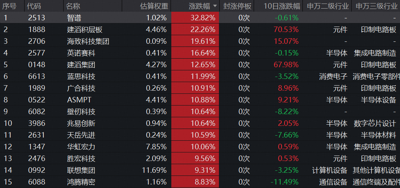Click stock code 0522

point(37,100)
